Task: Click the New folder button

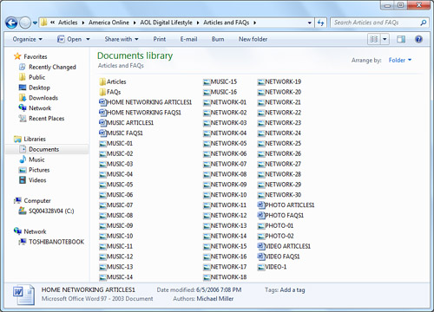Action: 253,39
